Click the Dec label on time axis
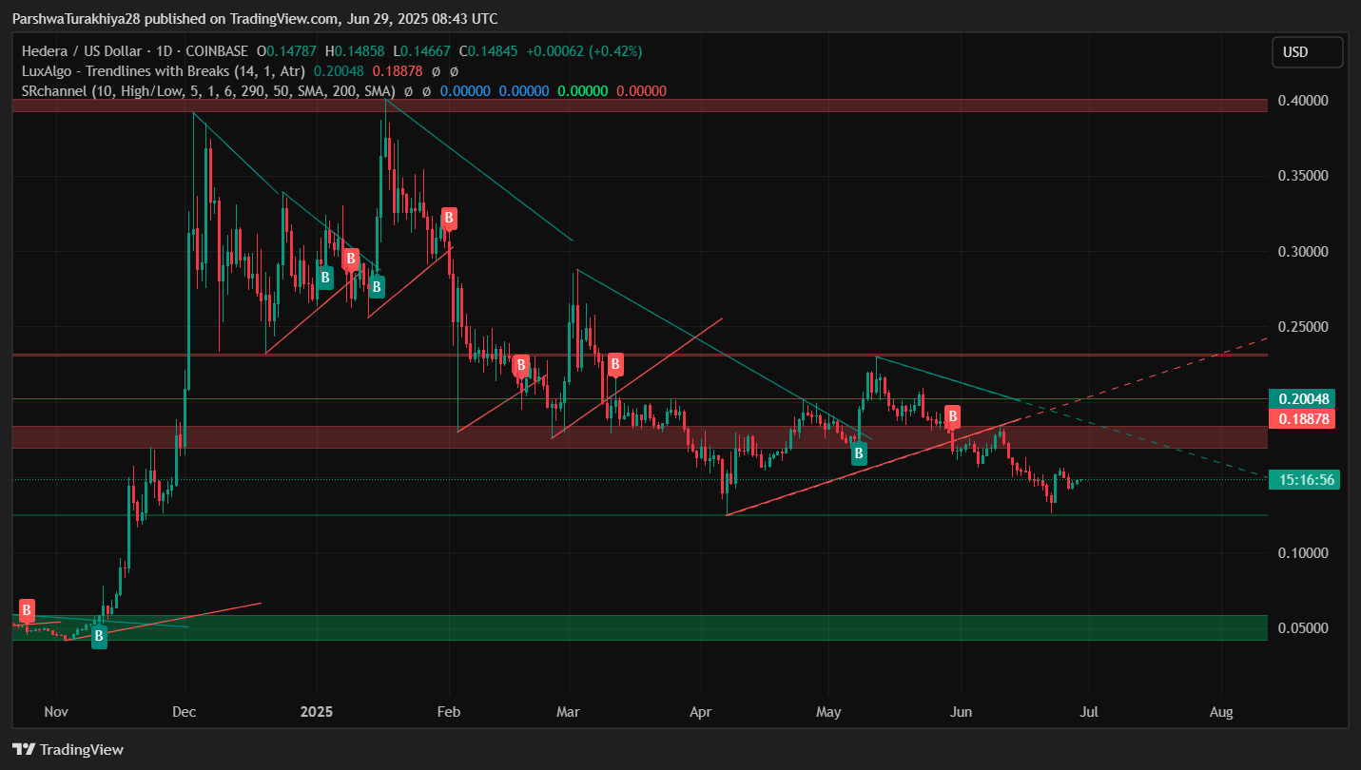This screenshot has width=1361, height=770. point(185,711)
